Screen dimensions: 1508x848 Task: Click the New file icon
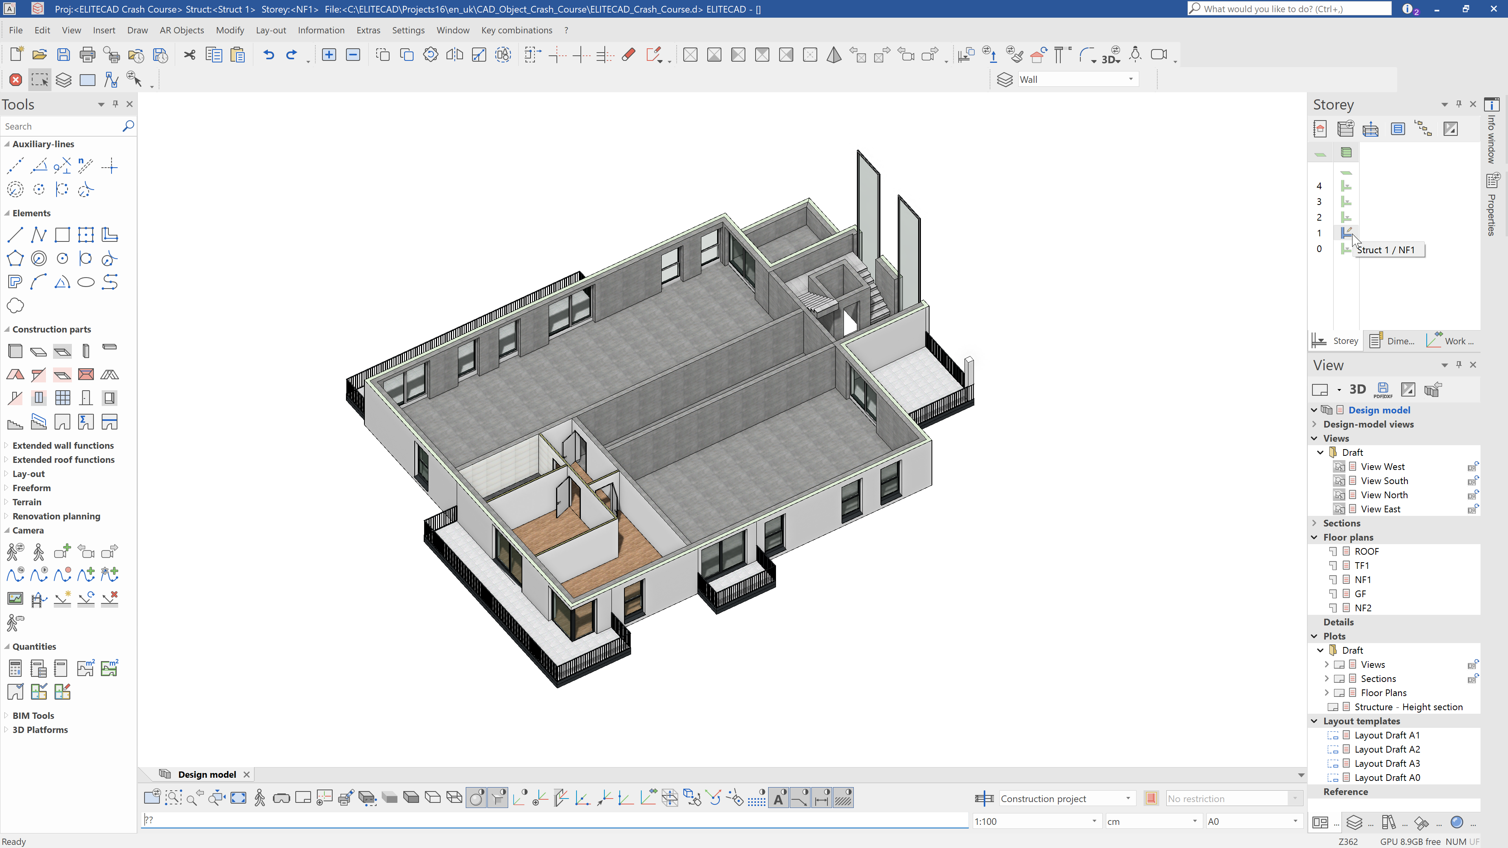(16, 55)
